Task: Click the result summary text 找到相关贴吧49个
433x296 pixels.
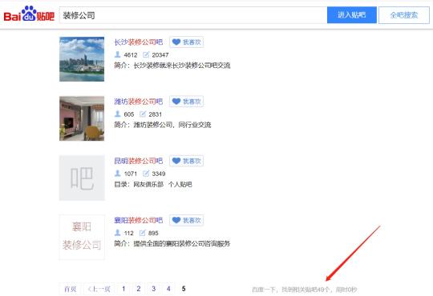Action: [x=306, y=290]
